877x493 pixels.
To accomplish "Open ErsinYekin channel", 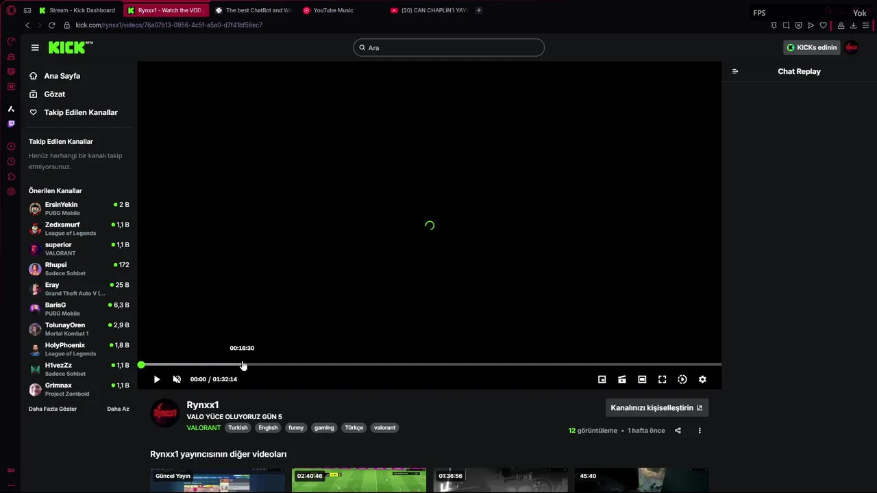I will 79,208.
